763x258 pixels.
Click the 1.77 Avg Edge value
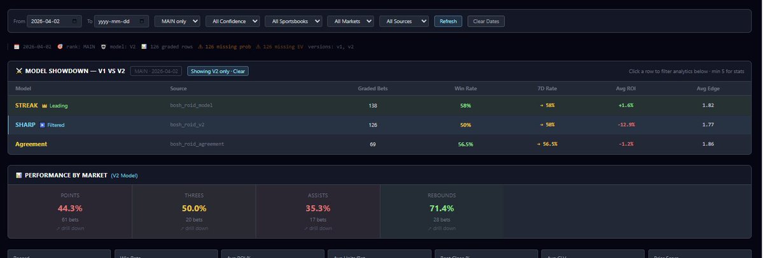708,125
